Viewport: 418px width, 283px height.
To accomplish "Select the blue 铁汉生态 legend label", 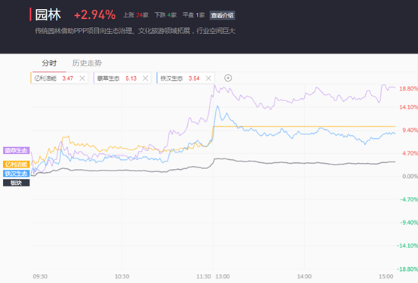I will [x=17, y=174].
